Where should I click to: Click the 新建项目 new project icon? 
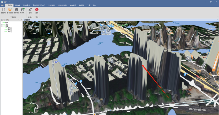pyautogui.click(x=4, y=10)
